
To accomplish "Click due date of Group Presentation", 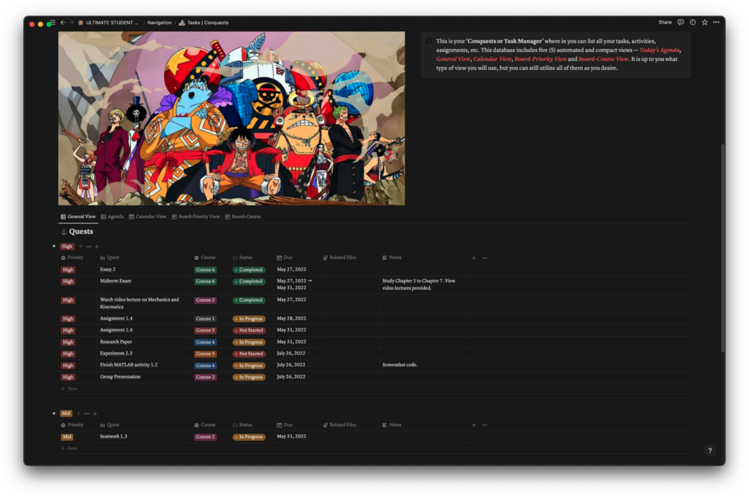I will click(291, 377).
